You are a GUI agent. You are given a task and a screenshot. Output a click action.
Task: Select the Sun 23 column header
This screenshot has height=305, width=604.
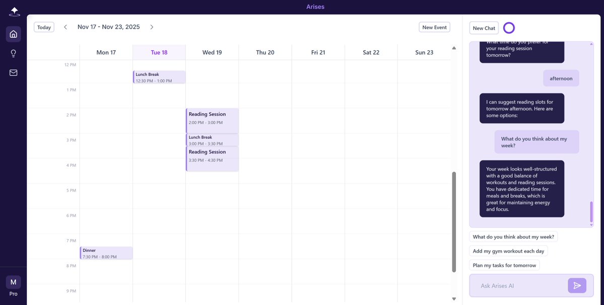[424, 52]
